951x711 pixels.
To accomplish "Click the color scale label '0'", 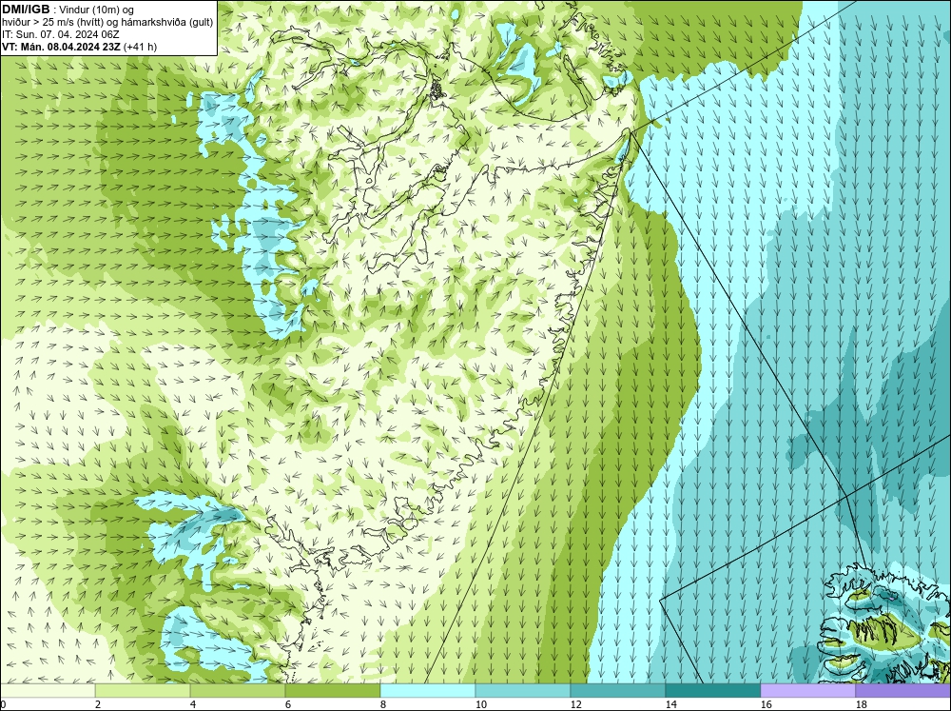I will [x=3, y=704].
